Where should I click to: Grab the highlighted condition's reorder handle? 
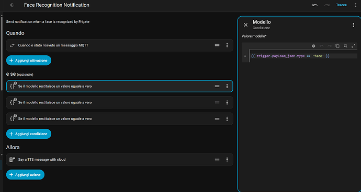click(x=217, y=86)
